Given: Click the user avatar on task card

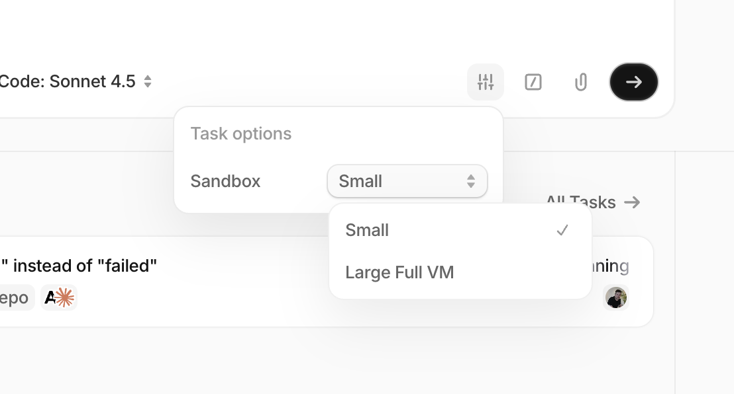Looking at the screenshot, I should pos(616,297).
